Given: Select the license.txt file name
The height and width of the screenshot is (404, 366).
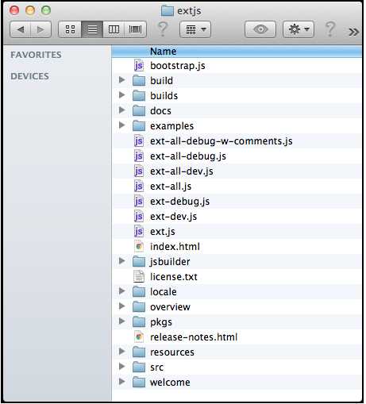Looking at the screenshot, I should [x=174, y=277].
